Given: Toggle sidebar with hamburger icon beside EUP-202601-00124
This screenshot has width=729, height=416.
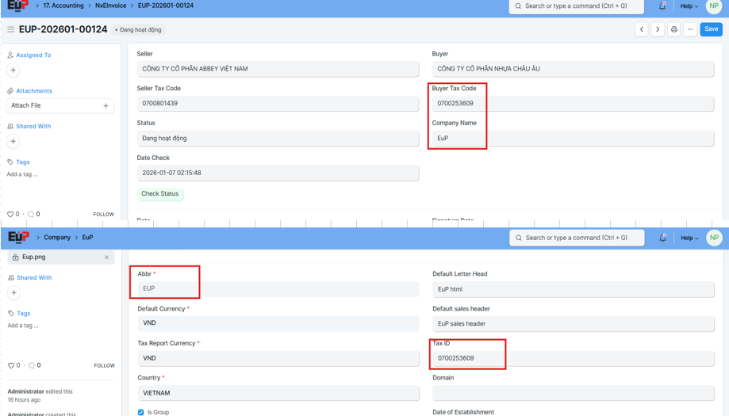Looking at the screenshot, I should point(10,30).
